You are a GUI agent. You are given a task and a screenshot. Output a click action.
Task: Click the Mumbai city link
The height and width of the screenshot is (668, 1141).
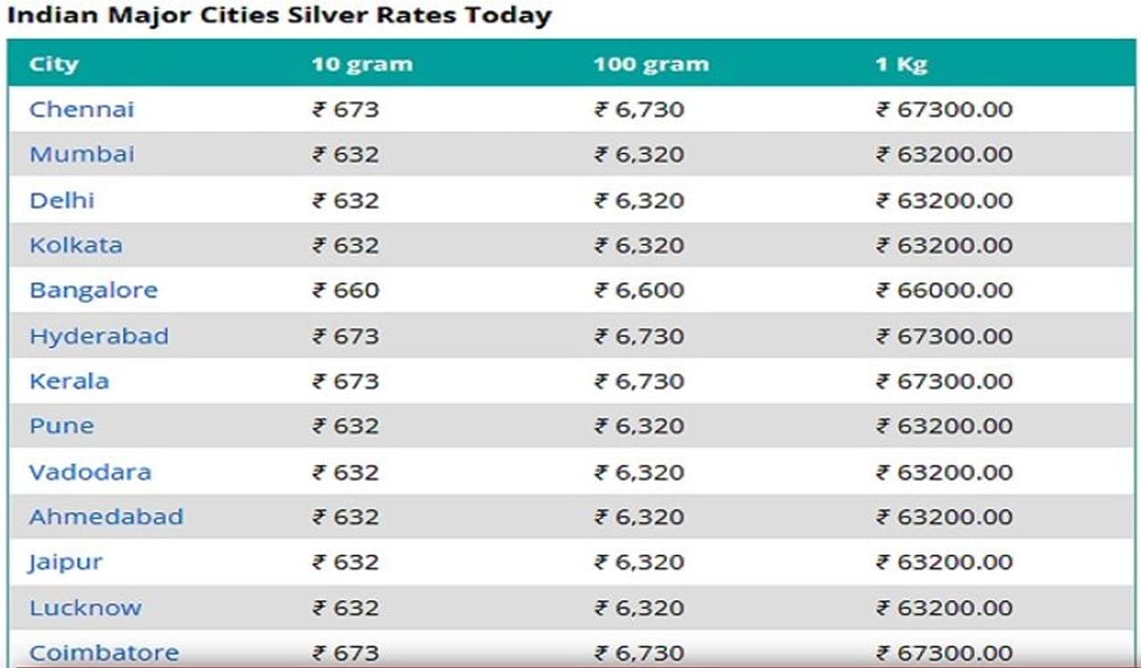click(x=81, y=155)
